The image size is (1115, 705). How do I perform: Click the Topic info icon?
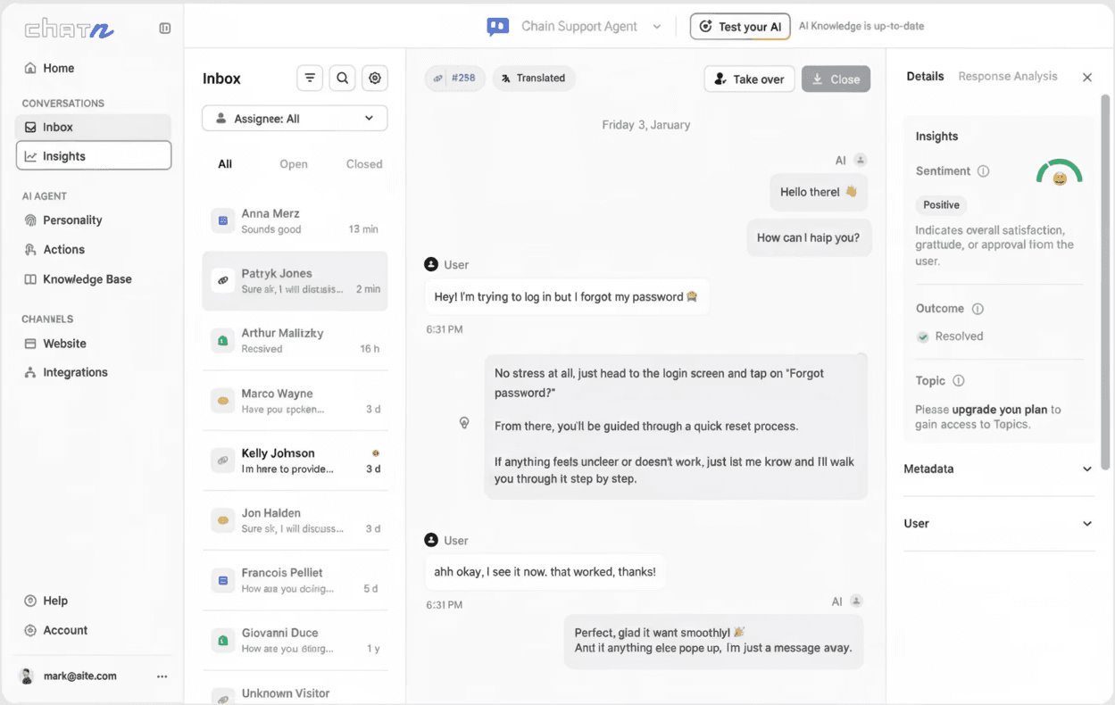pyautogui.click(x=959, y=381)
